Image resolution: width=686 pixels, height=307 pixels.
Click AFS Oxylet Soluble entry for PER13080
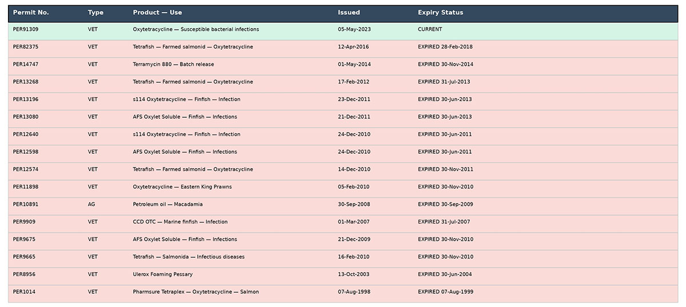pyautogui.click(x=185, y=117)
